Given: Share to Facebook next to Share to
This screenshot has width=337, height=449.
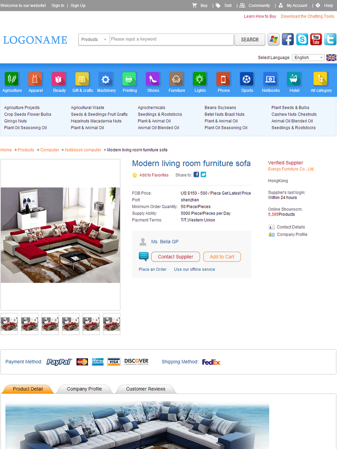Looking at the screenshot, I should 196,174.
